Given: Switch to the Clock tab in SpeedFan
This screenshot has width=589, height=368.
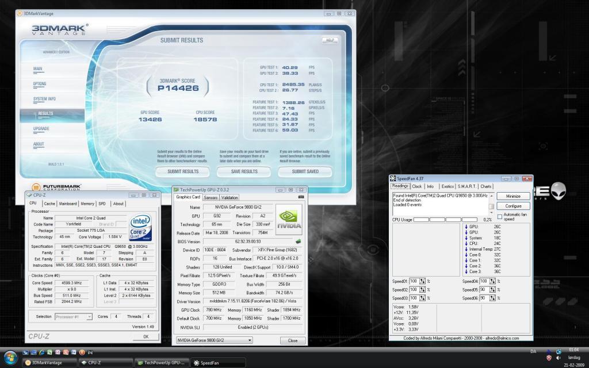Looking at the screenshot, I should [417, 186].
